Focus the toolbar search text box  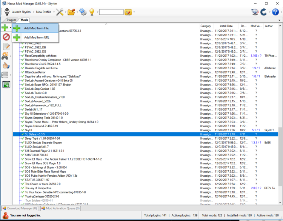point(111,12)
